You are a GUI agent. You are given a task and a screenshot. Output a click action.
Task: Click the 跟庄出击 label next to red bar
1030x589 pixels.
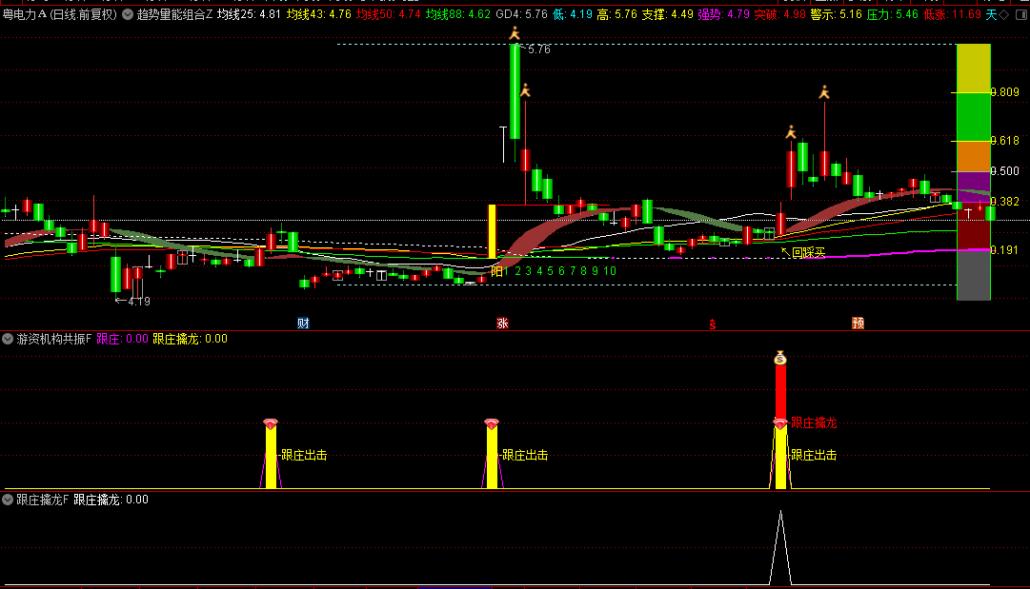[x=814, y=455]
